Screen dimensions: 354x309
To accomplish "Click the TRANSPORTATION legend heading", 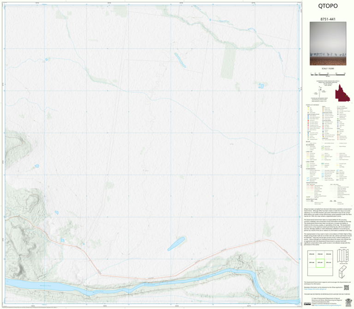I will coord(312,183).
